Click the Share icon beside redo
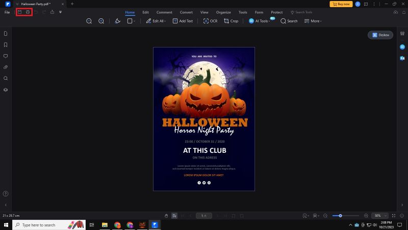 tap(53, 12)
